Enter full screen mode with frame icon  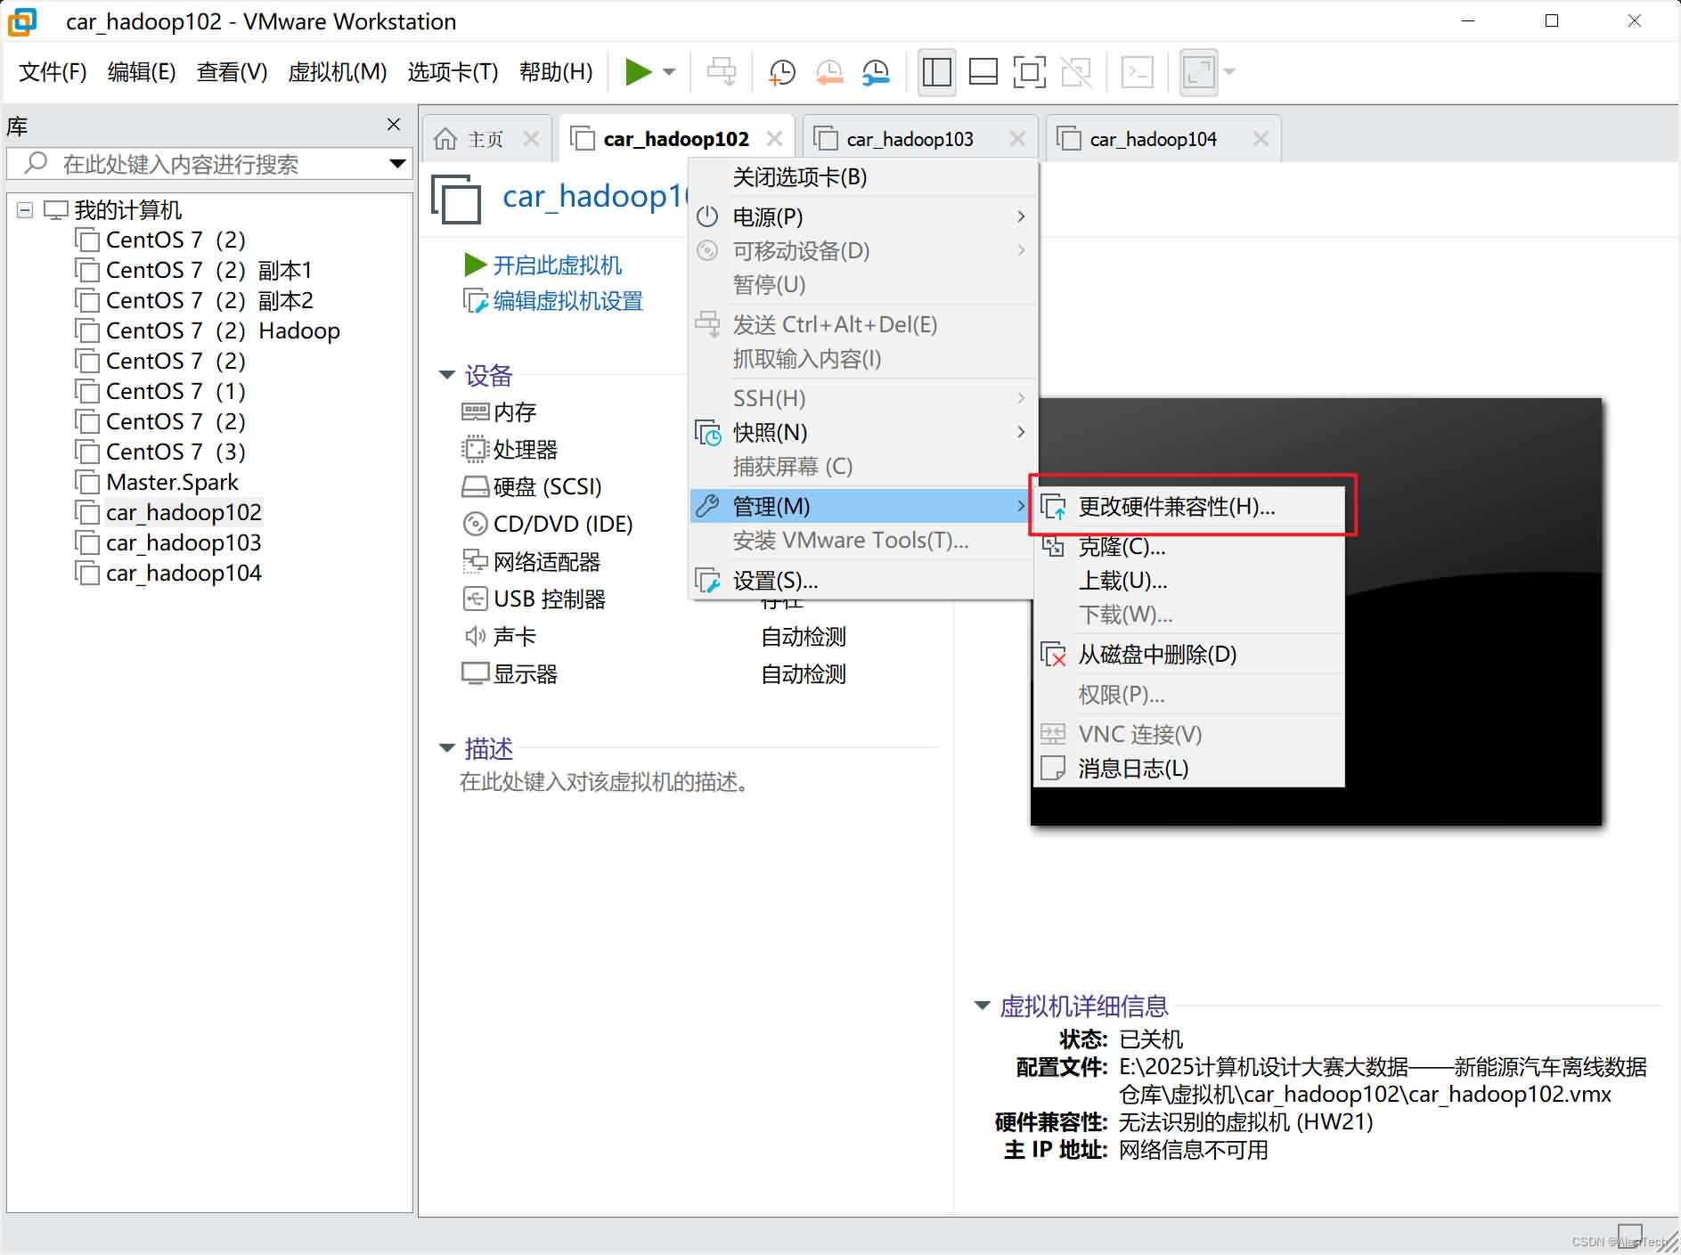[1030, 71]
